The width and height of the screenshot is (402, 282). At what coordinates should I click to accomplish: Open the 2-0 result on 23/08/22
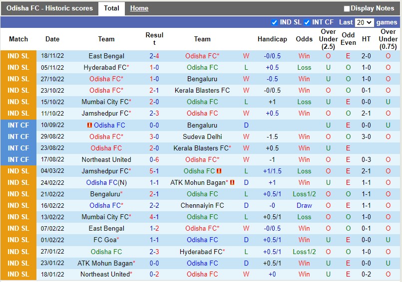(x=154, y=148)
